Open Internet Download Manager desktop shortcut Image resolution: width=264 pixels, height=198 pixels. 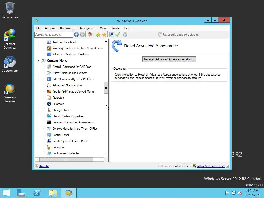(10, 39)
